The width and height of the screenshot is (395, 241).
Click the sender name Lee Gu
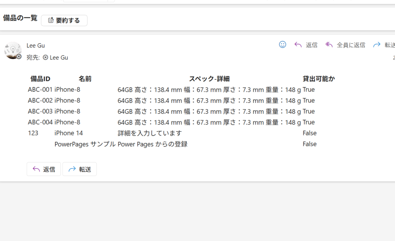coord(35,46)
